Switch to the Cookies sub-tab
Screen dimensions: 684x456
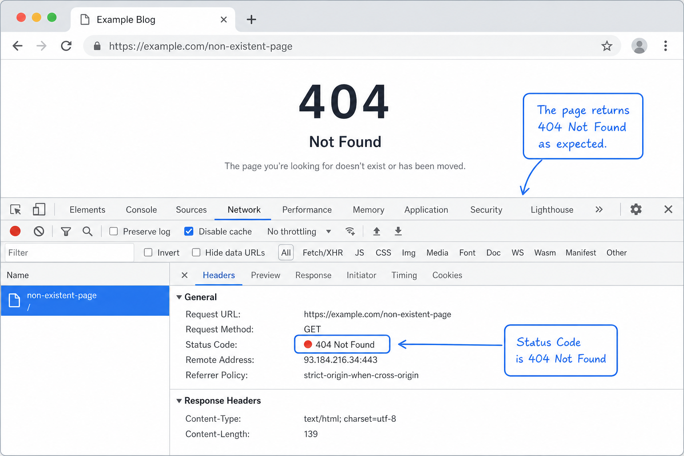[447, 275]
